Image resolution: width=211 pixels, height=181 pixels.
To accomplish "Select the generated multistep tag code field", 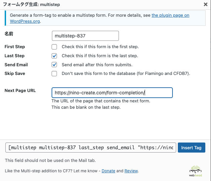I will pos(91,148).
